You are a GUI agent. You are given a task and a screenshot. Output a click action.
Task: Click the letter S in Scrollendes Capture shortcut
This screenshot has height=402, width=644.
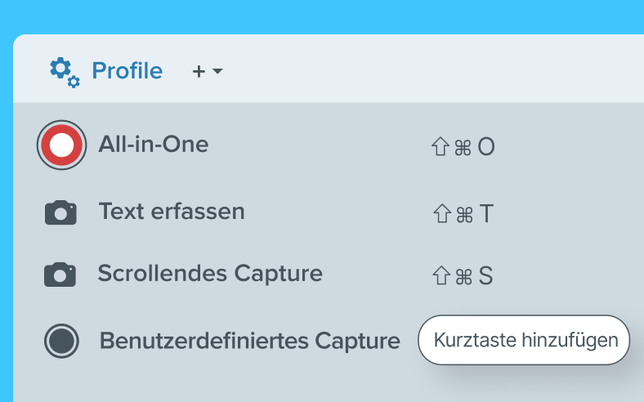pos(485,276)
